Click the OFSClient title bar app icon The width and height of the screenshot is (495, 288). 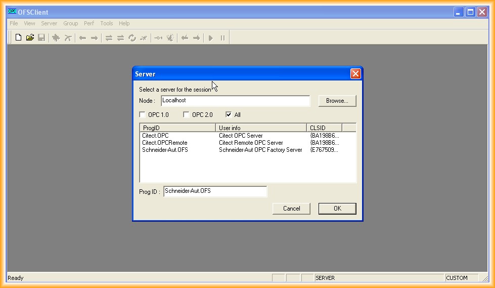[x=12, y=12]
